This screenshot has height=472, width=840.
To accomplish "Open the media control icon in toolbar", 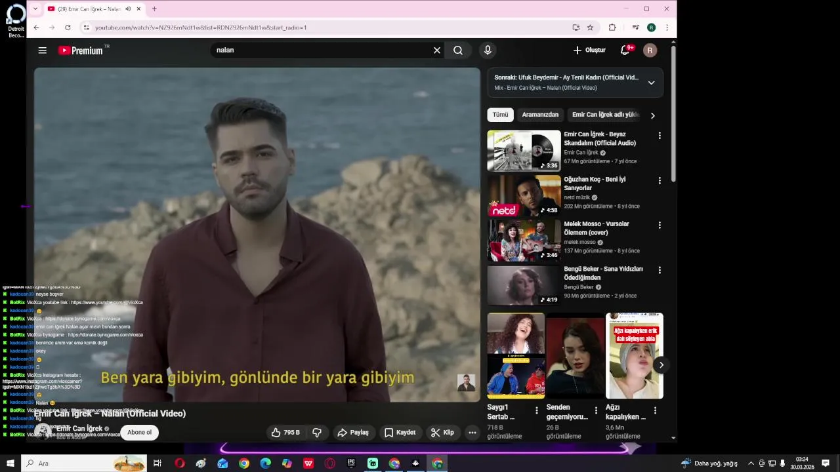I will (x=635, y=28).
